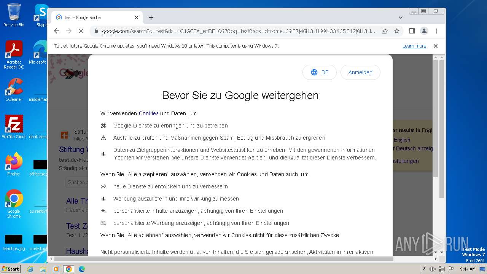This screenshot has height=274, width=487.
Task: Click the Anmelden sign-in button
Action: [360, 72]
